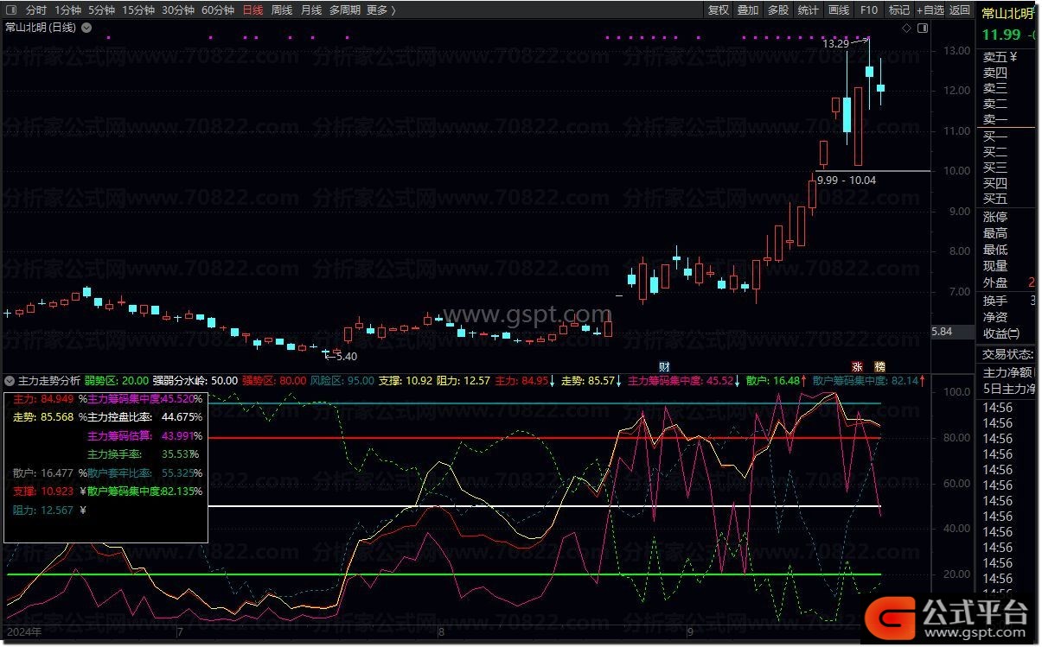
Task: Click the 常山北明 stock name in quote panel
Action: tap(1008, 14)
